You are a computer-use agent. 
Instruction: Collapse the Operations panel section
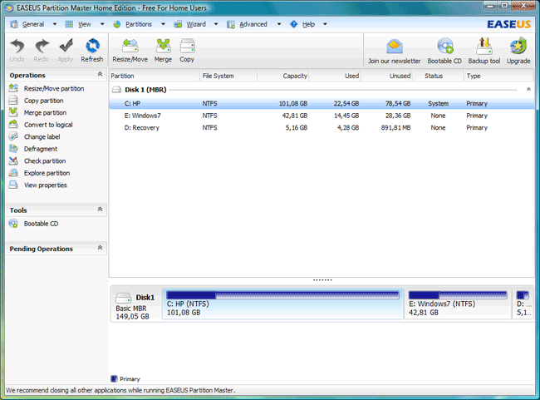tap(101, 76)
